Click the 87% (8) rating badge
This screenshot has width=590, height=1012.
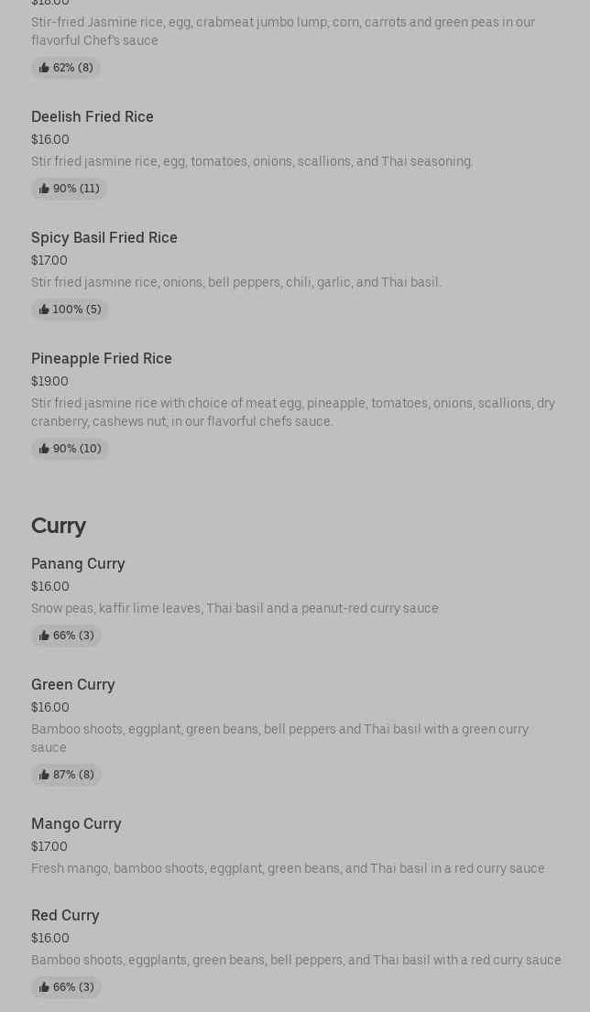[66, 775]
